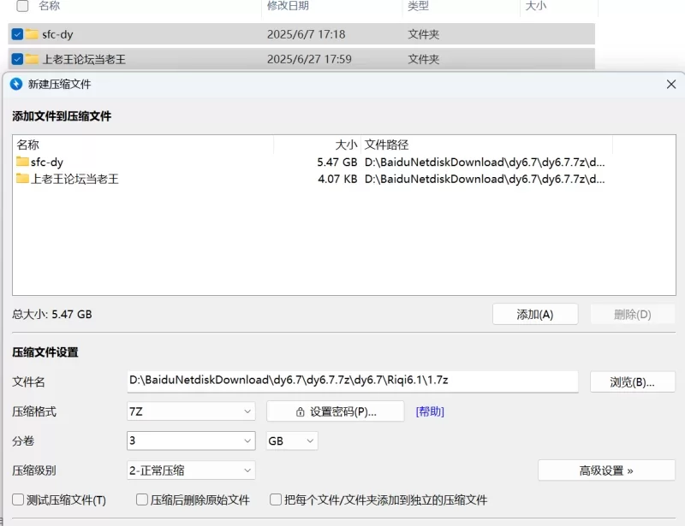The height and width of the screenshot is (526, 685).
Task: Toggle the select-all checkbox in Explorer header
Action: click(x=22, y=6)
